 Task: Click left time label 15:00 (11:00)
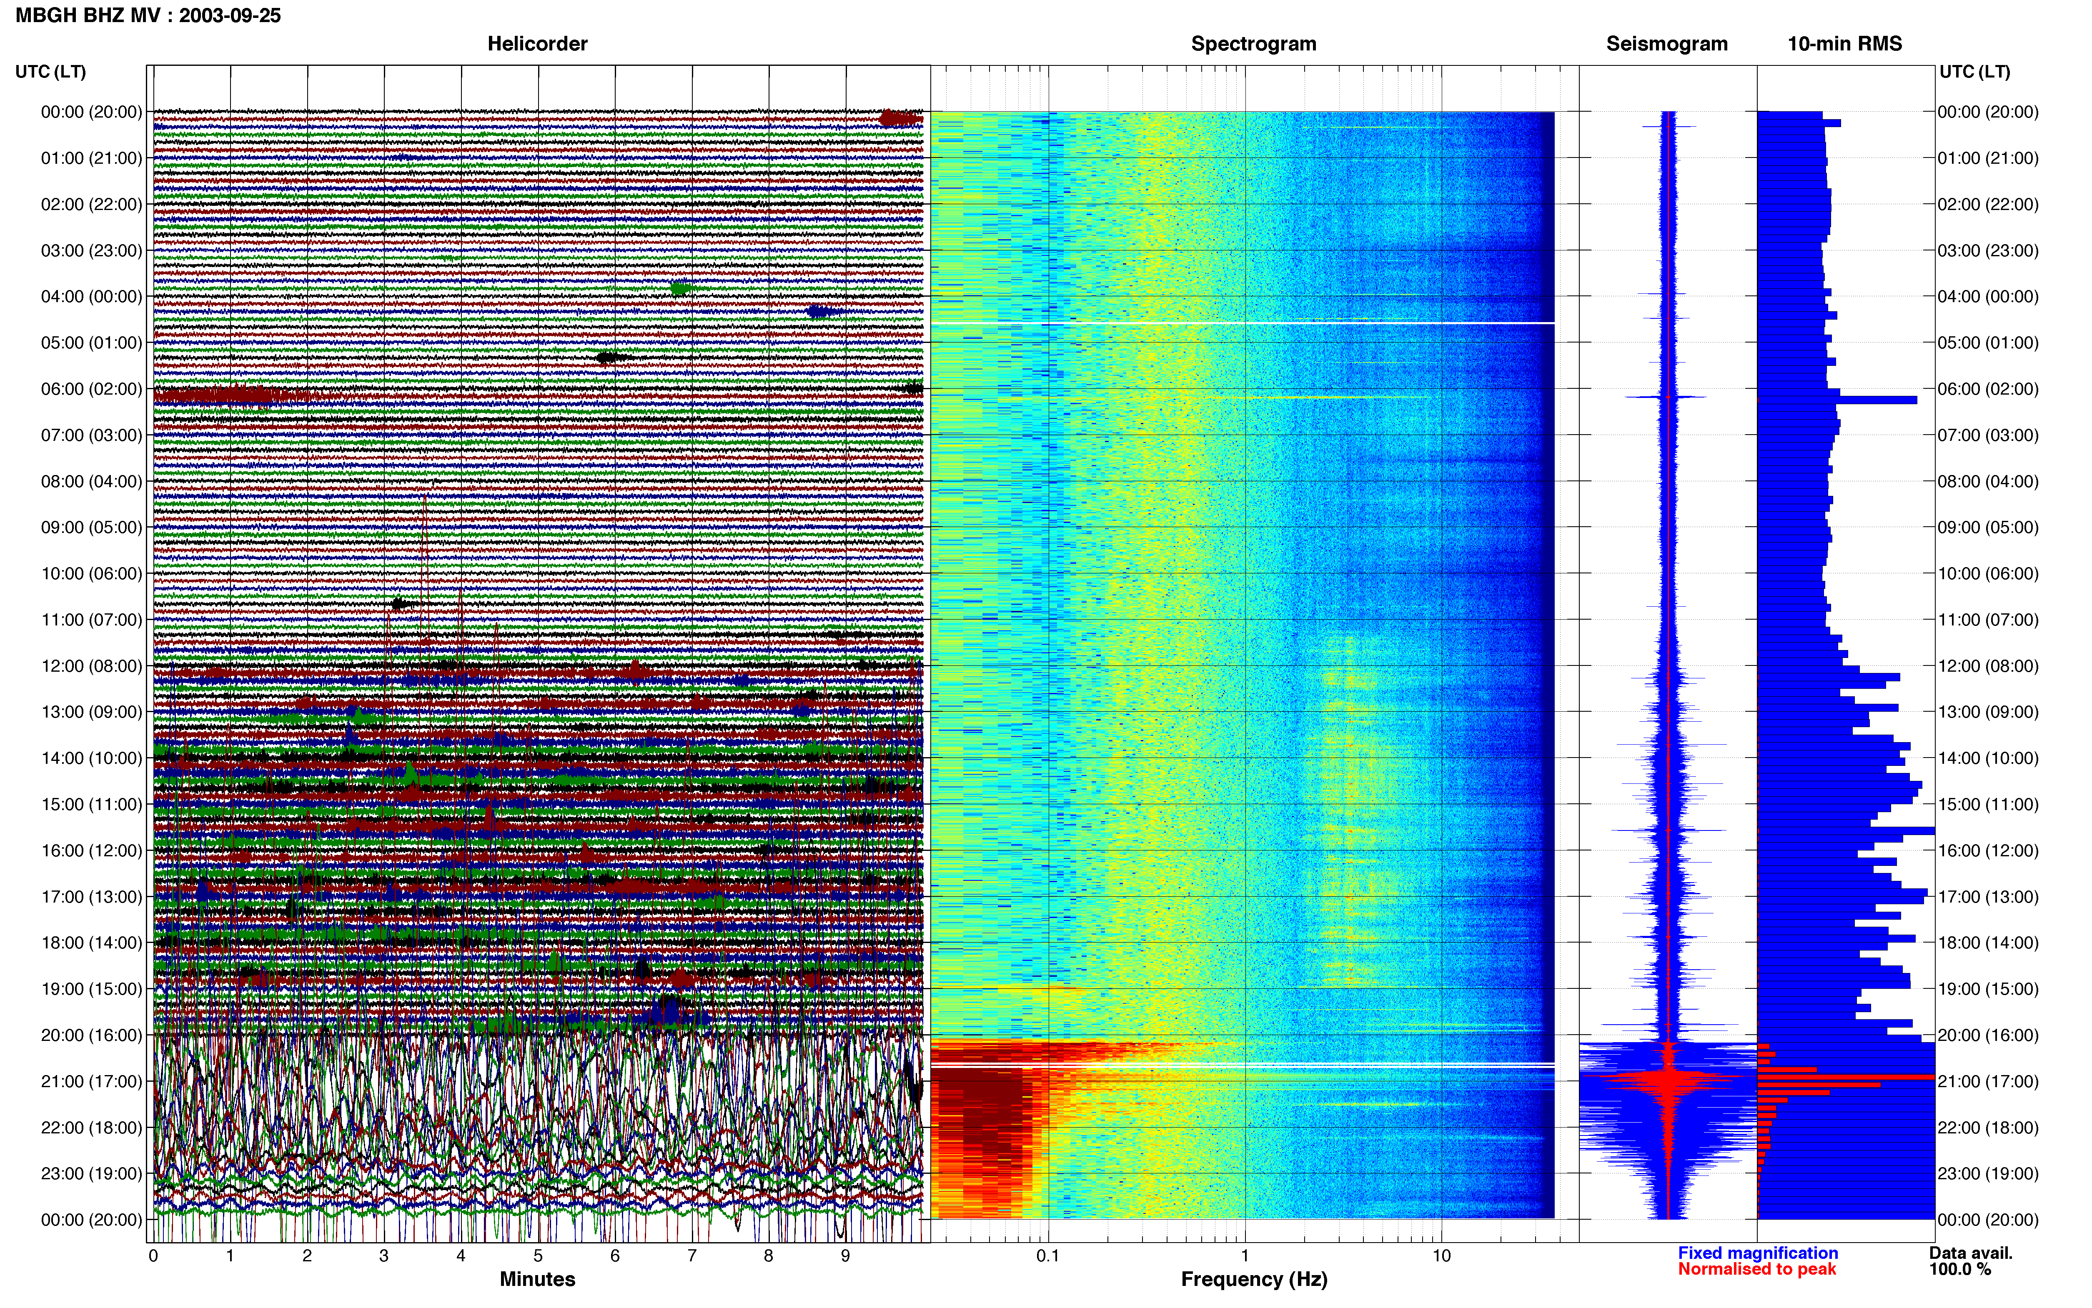coord(92,805)
